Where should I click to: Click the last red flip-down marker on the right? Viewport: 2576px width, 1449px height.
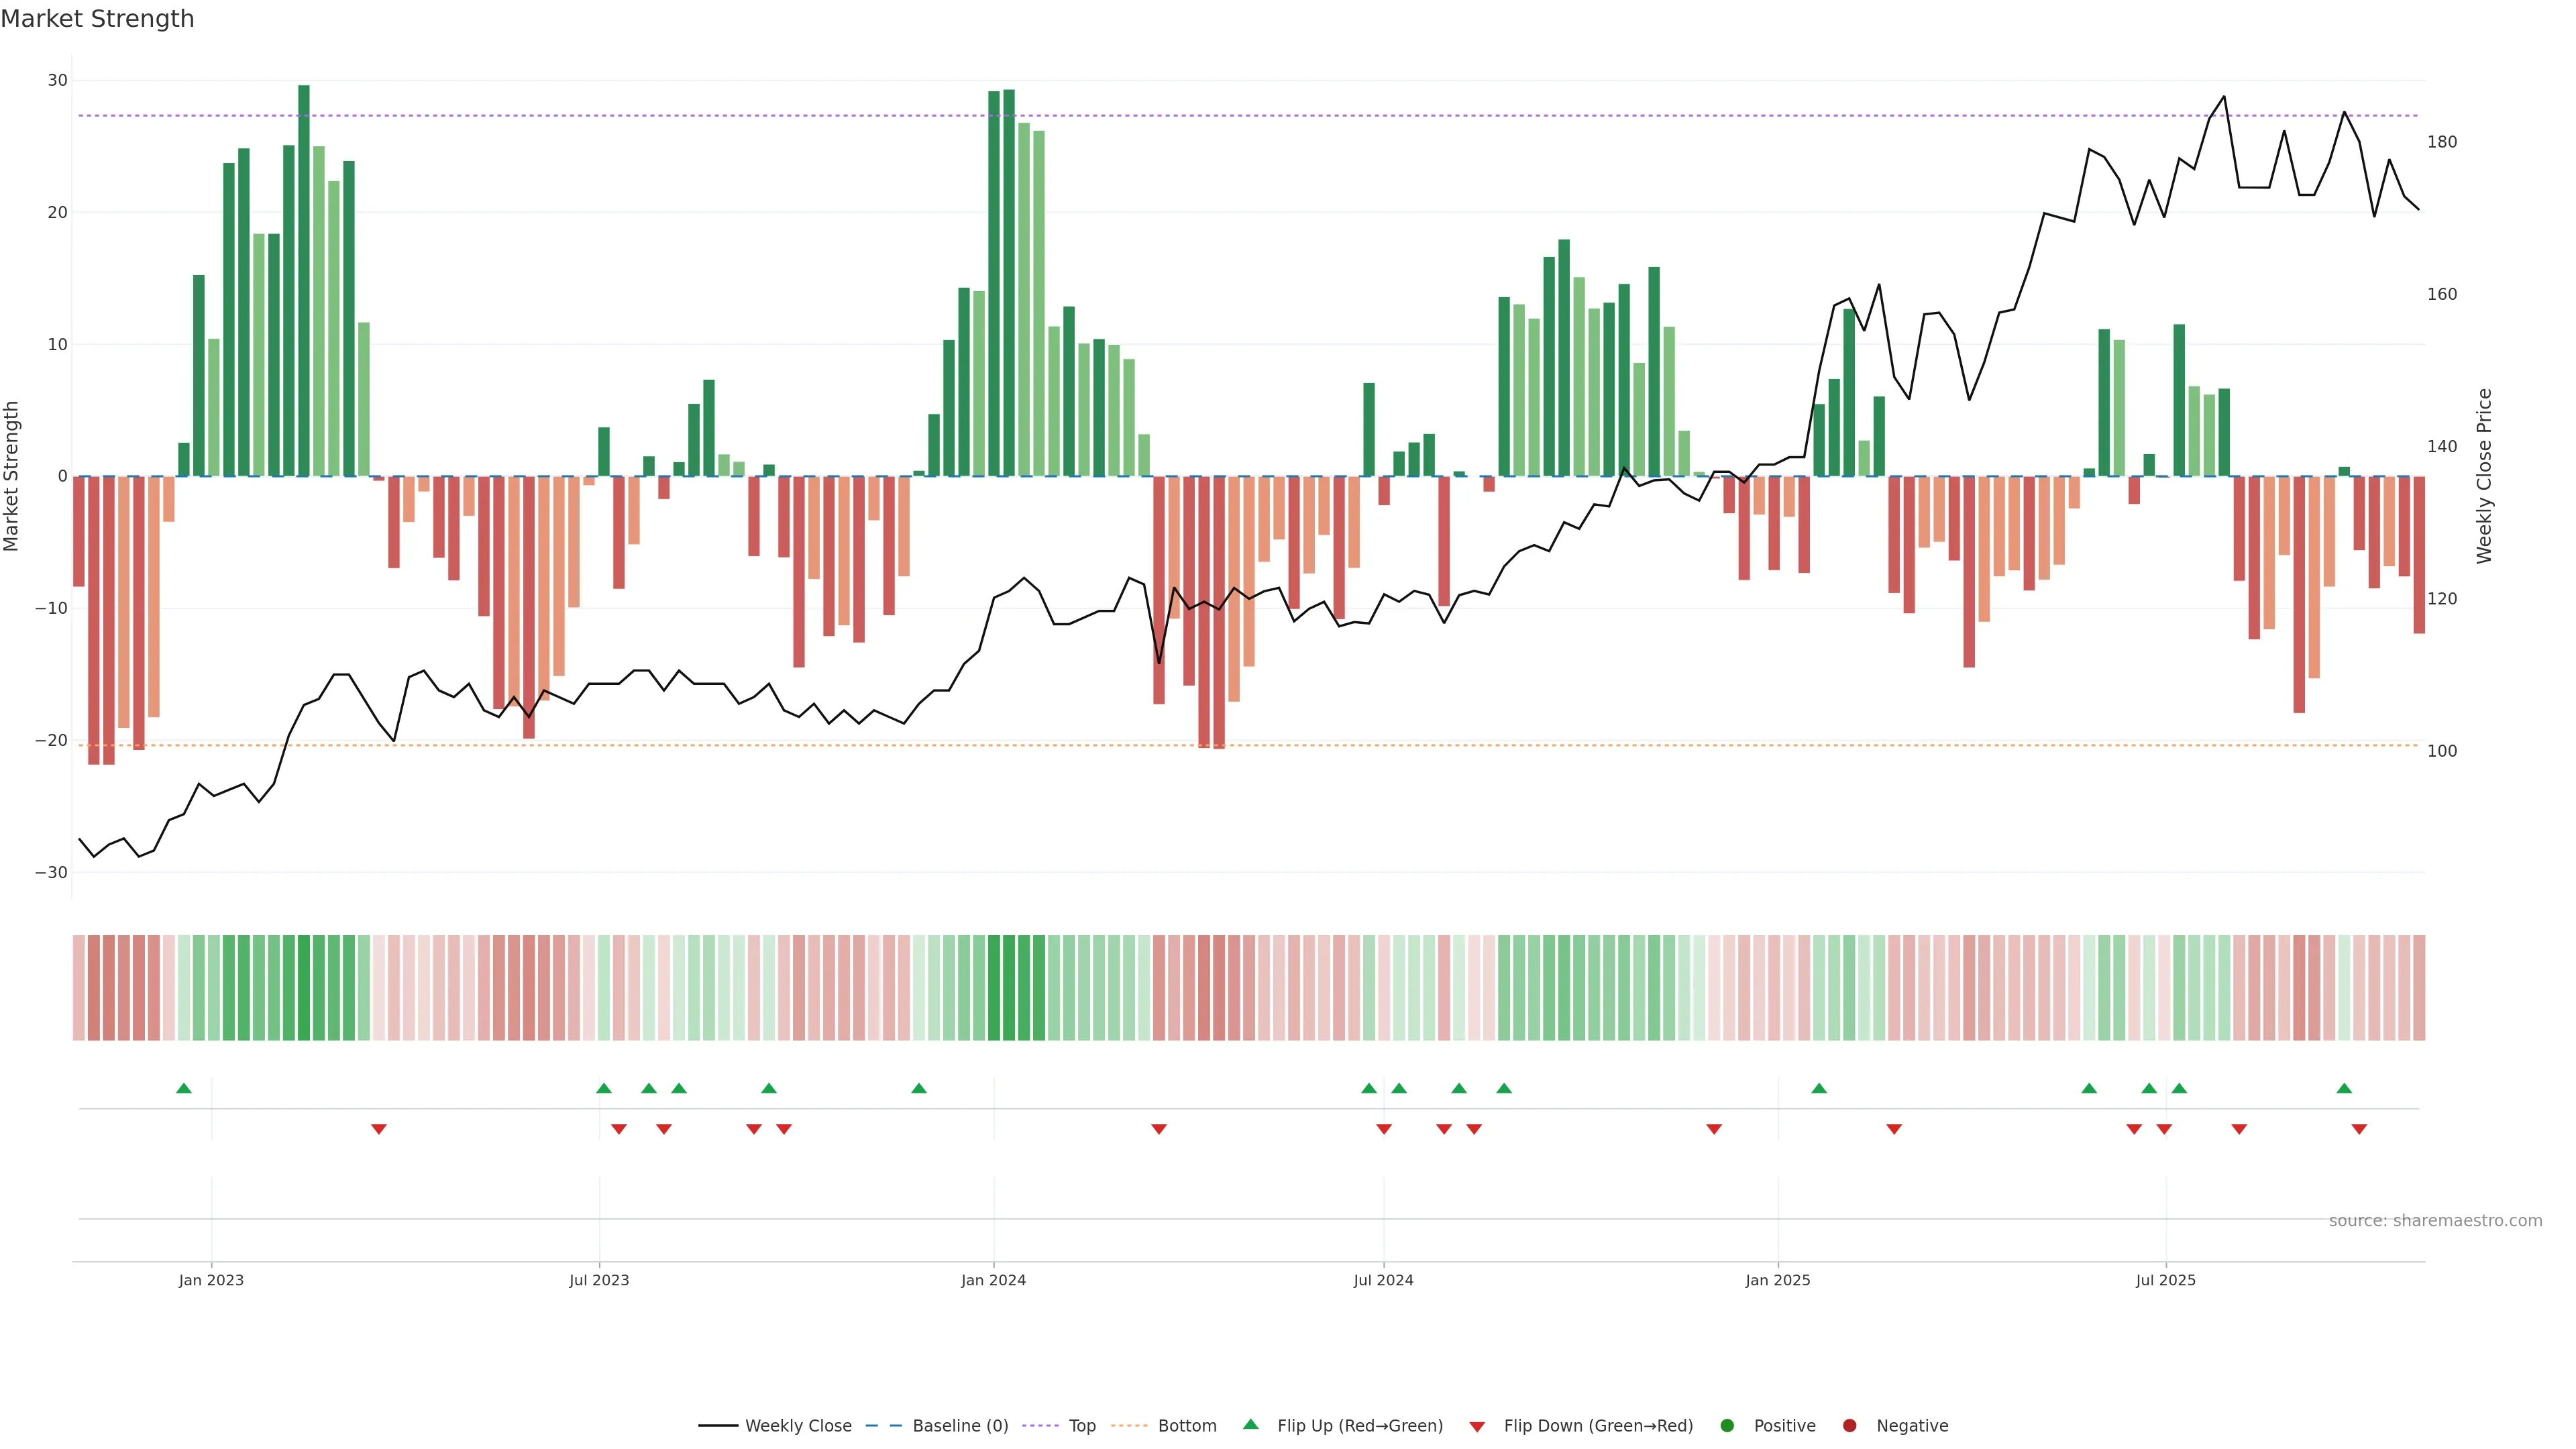(x=2359, y=1129)
